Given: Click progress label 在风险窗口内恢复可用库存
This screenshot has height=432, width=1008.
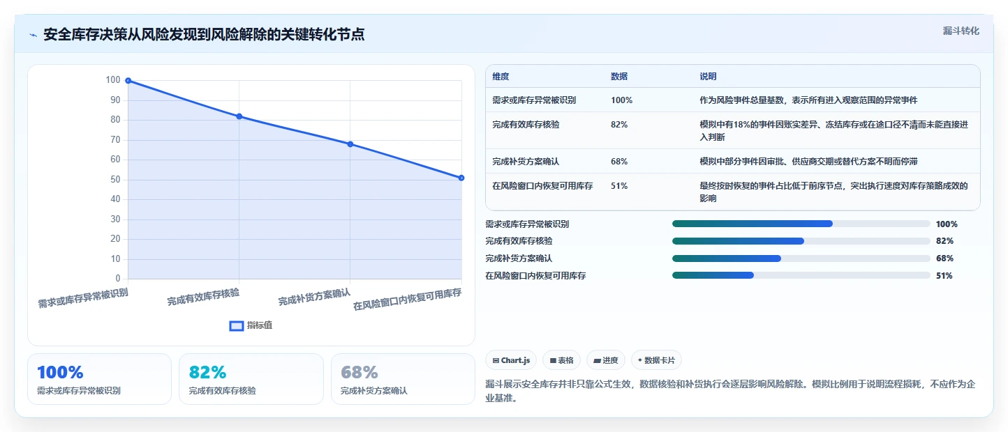Looking at the screenshot, I should click(535, 276).
